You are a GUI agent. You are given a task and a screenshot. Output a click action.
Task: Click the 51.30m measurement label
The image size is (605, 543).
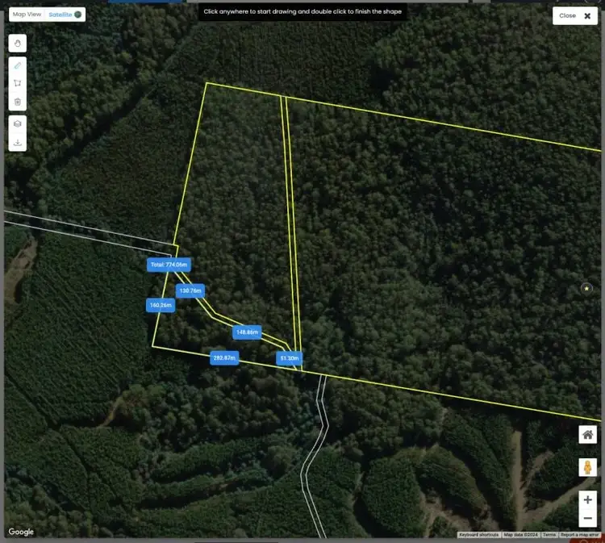(x=290, y=358)
